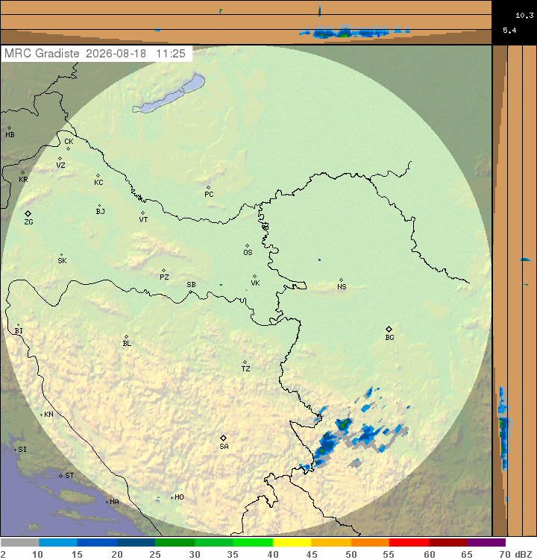537x560 pixels.
Task: Select the VT station marker
Action: pyautogui.click(x=142, y=213)
